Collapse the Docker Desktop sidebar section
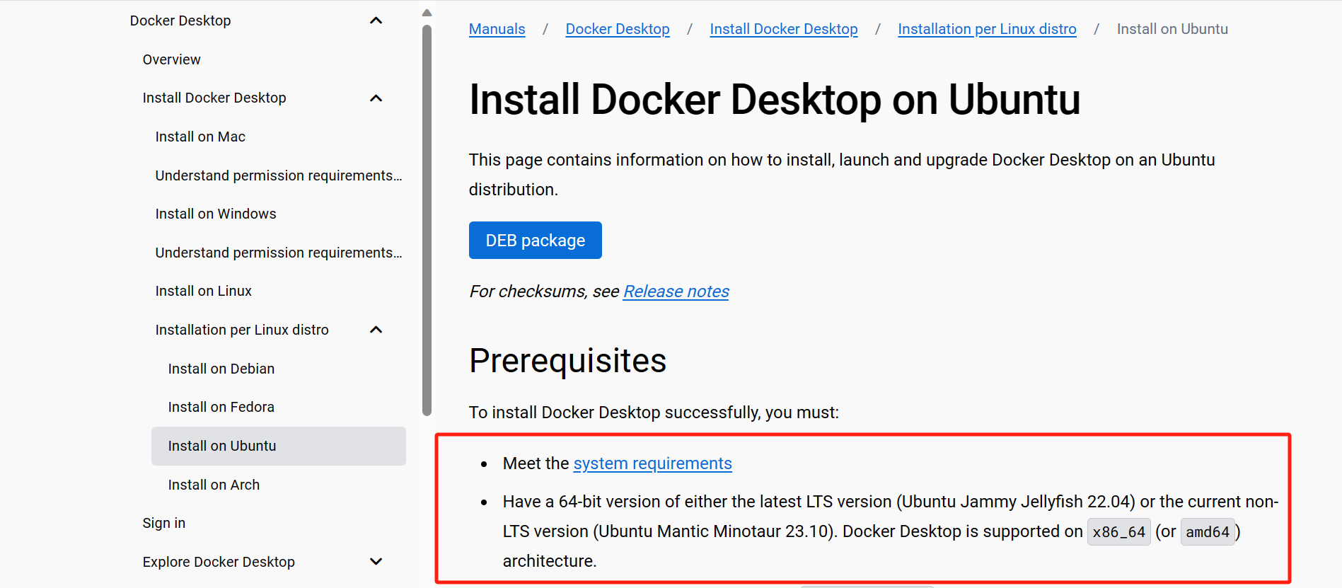The image size is (1342, 588). [376, 21]
